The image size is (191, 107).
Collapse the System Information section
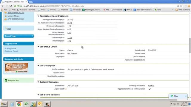point(38,82)
